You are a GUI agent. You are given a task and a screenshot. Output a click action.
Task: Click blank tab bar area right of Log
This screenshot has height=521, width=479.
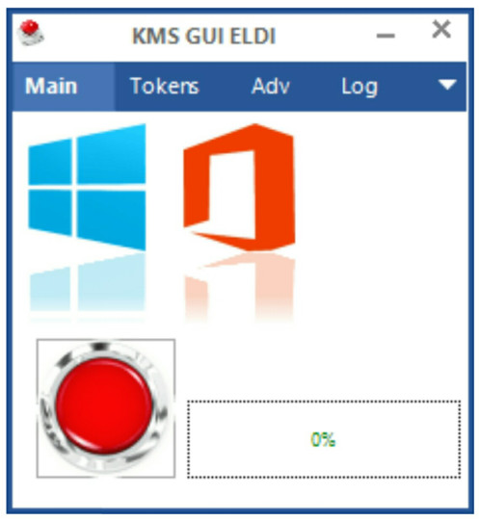[x=408, y=87]
